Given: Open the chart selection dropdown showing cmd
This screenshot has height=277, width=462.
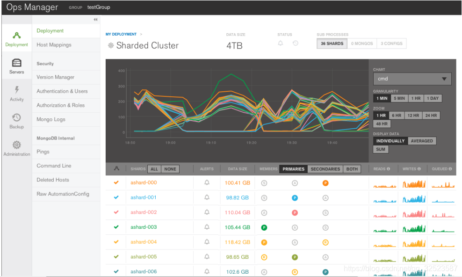Looking at the screenshot, I should (412, 79).
